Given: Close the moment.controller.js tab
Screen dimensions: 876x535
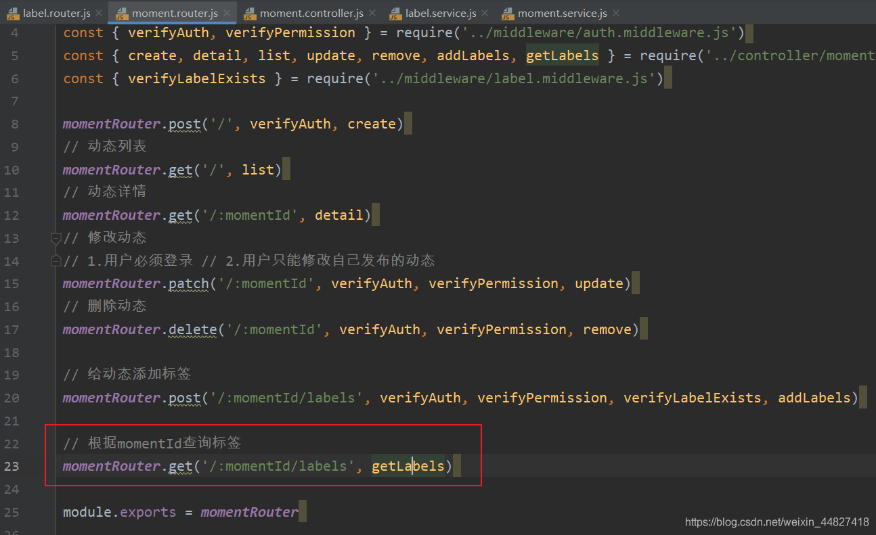Looking at the screenshot, I should (372, 13).
